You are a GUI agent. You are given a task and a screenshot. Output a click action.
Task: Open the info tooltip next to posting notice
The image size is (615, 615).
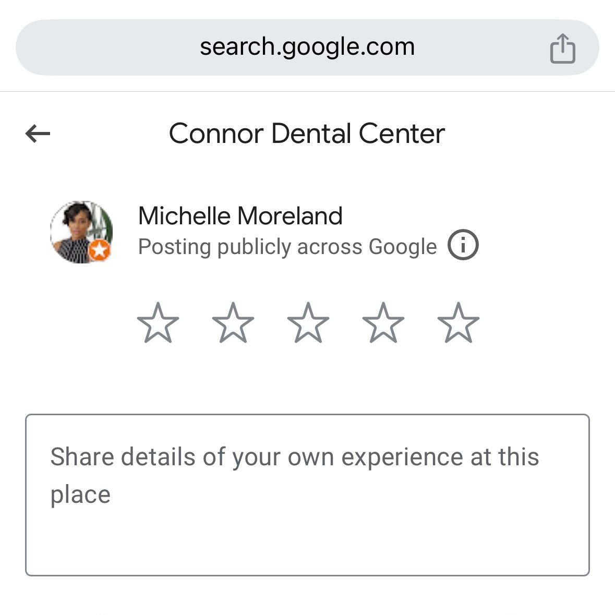coord(463,245)
